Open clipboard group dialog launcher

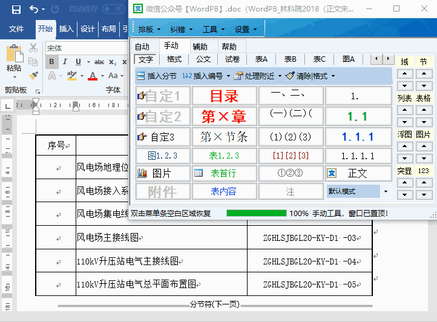click(x=38, y=91)
